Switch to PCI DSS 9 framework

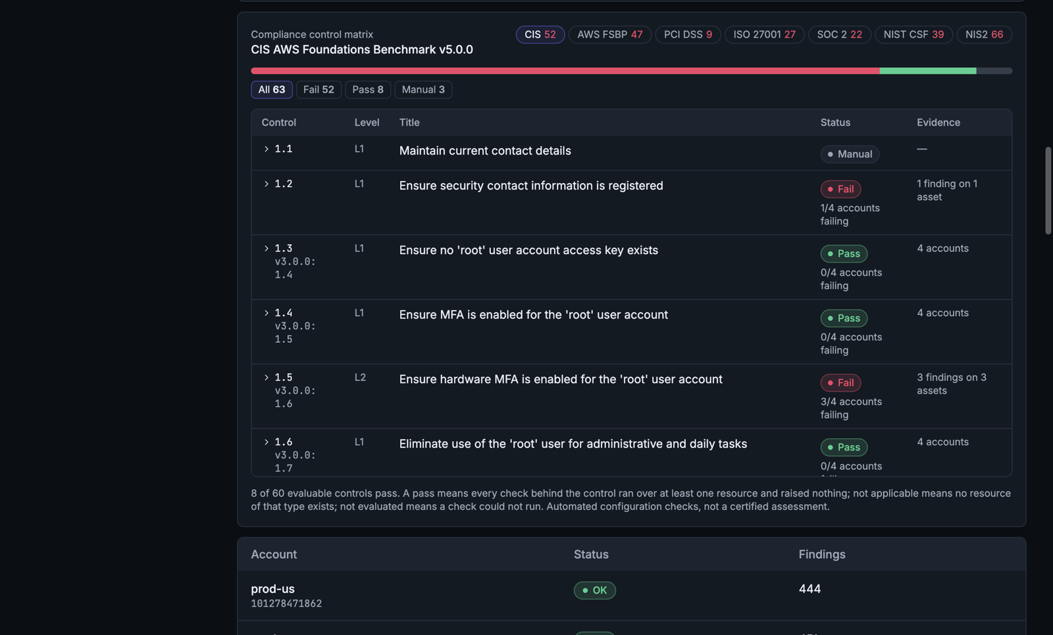[x=688, y=34]
